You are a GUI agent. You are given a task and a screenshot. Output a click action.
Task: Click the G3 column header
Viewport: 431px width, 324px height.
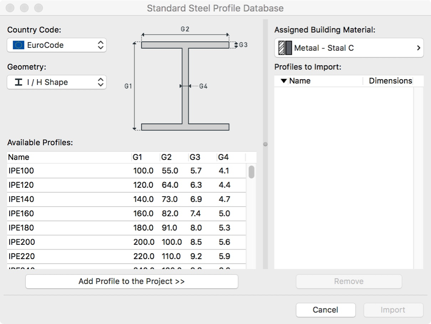[202, 157]
